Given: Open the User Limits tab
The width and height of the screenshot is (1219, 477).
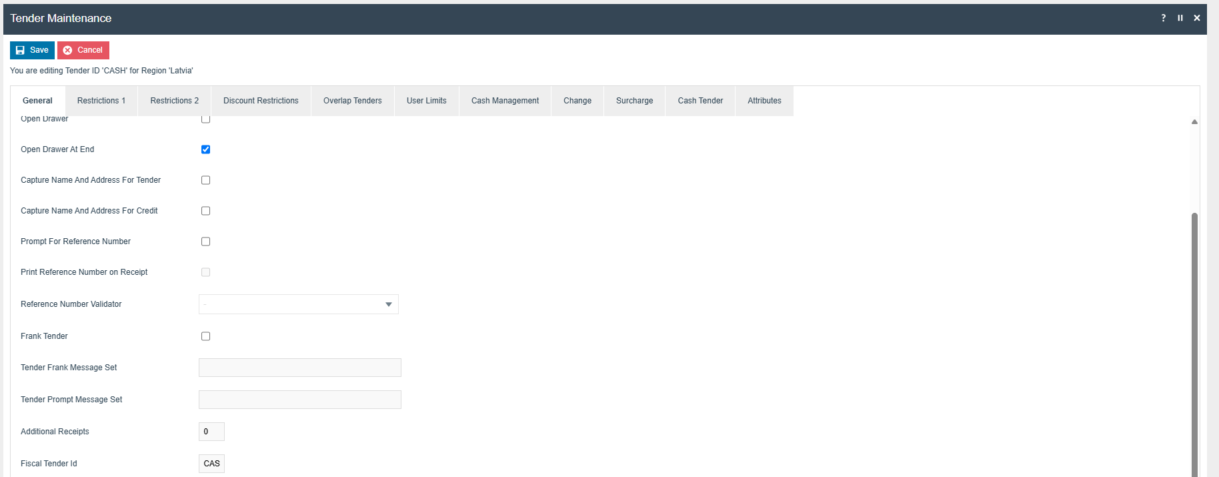Looking at the screenshot, I should point(426,101).
